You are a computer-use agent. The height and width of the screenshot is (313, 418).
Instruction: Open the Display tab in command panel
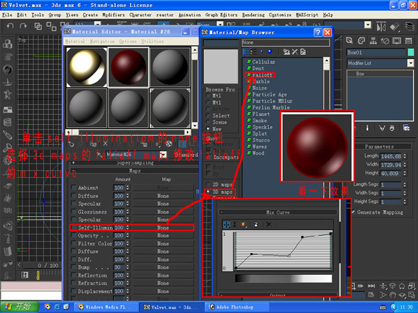(397, 41)
